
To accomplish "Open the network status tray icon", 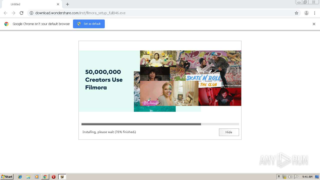I will click(x=284, y=177).
